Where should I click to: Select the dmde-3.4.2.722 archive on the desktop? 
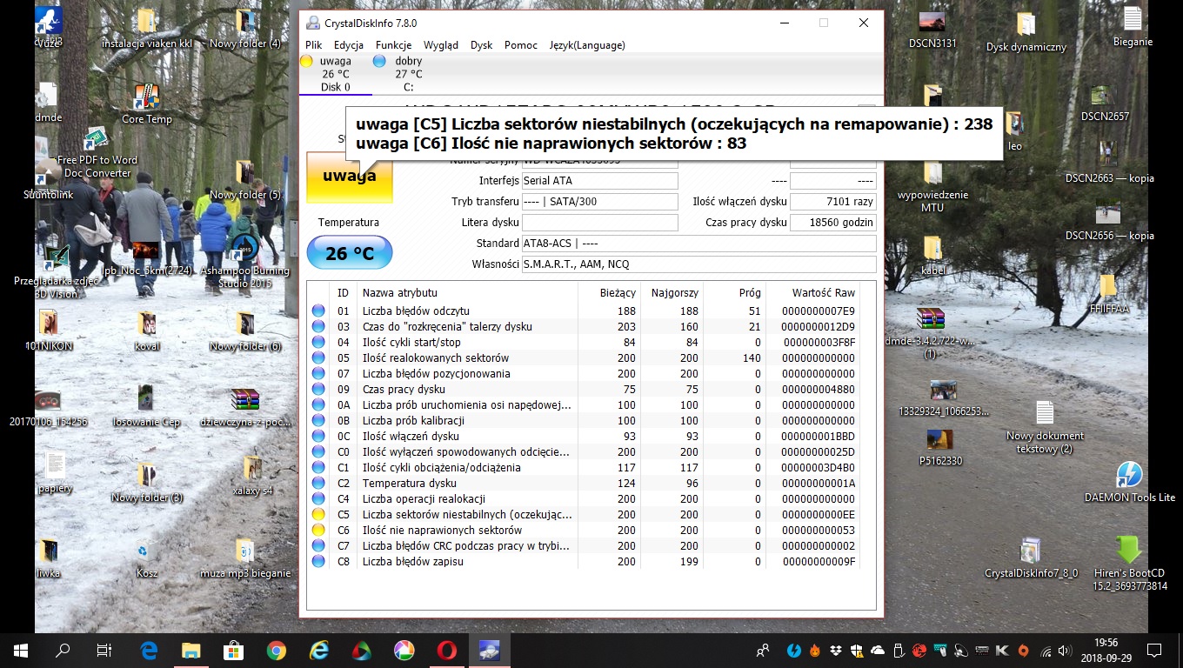930,334
